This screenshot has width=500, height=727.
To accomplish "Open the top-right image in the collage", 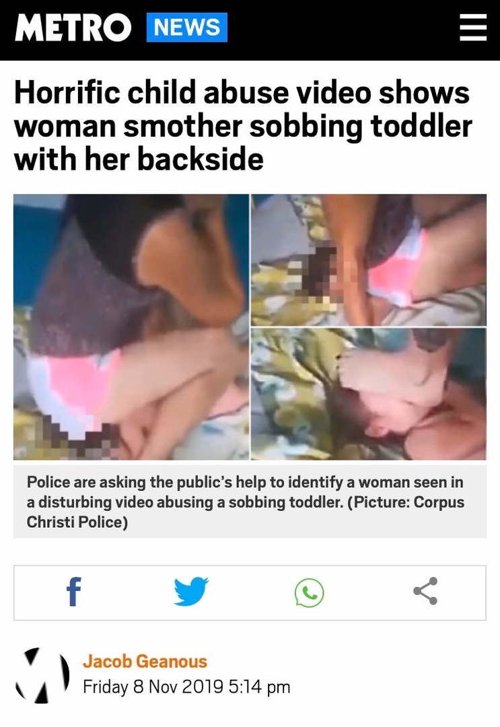I will [x=369, y=260].
